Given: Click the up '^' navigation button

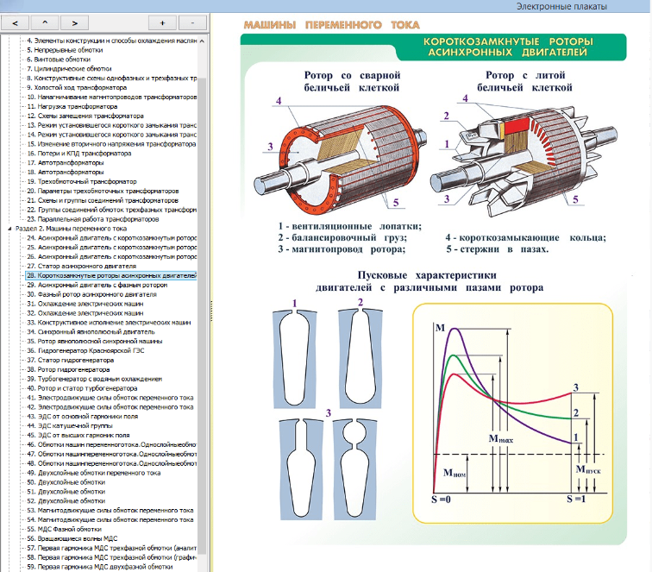Looking at the screenshot, I should 44,21.
